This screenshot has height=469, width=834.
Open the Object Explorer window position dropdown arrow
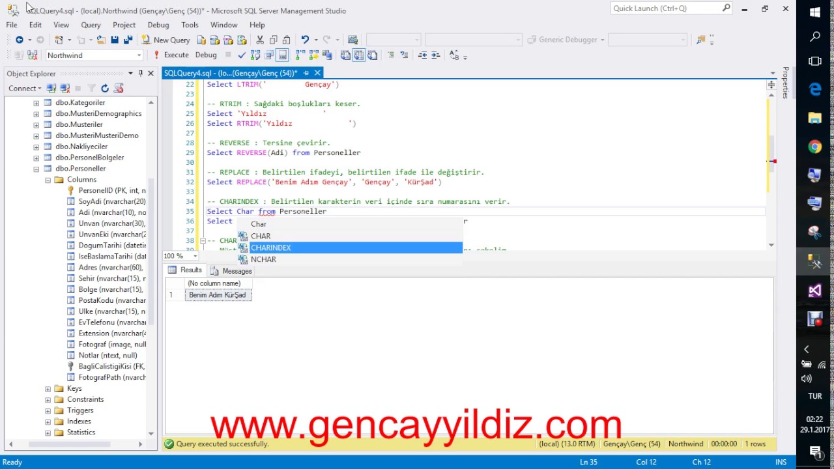(x=130, y=73)
